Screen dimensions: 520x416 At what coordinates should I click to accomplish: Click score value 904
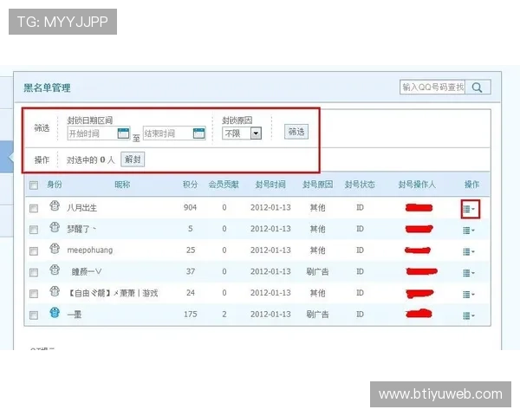coord(191,208)
